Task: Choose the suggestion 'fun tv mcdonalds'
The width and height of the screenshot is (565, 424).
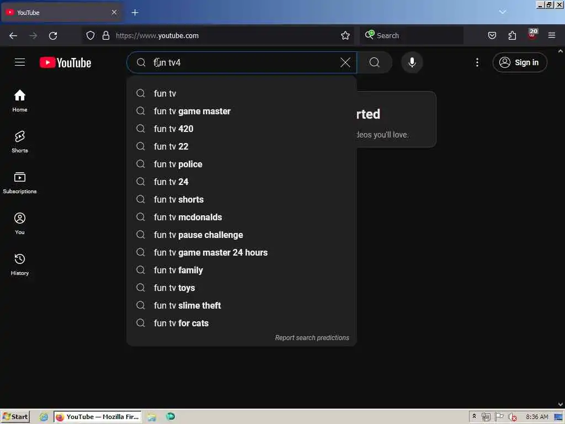Action: pyautogui.click(x=242, y=217)
